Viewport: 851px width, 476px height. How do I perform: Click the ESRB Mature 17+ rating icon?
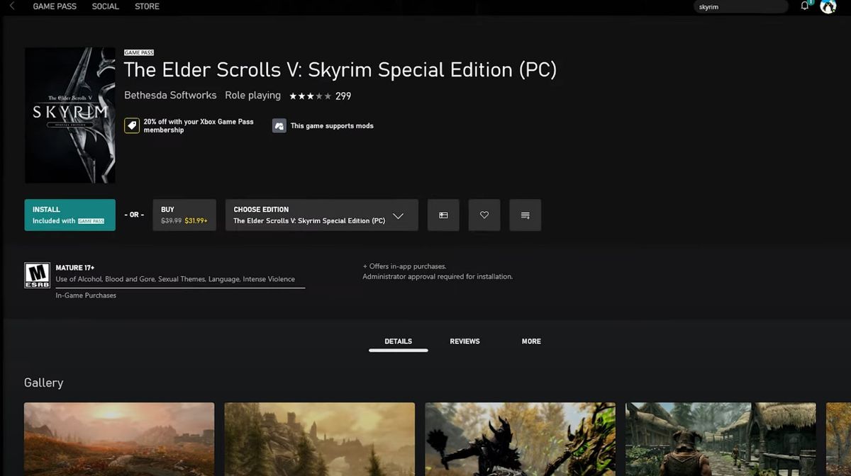click(37, 273)
